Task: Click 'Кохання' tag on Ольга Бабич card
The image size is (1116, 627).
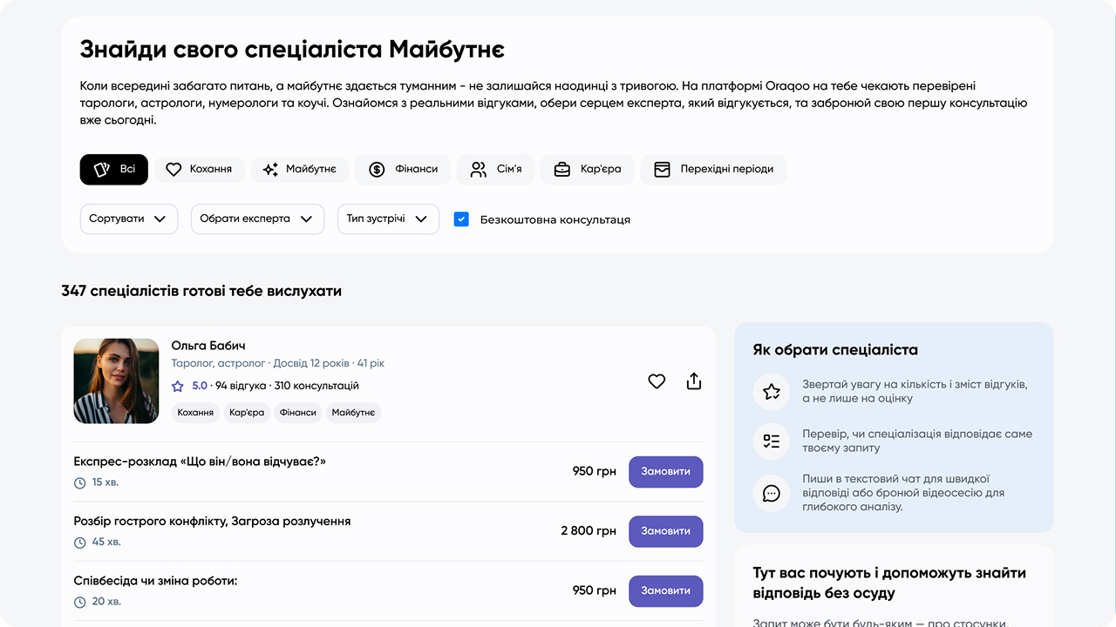Action: tap(195, 413)
